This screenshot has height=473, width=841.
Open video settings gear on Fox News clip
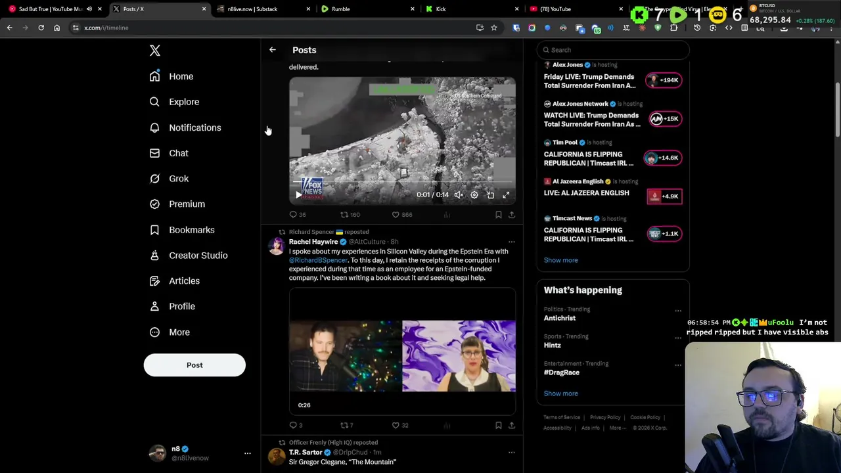coord(474,195)
